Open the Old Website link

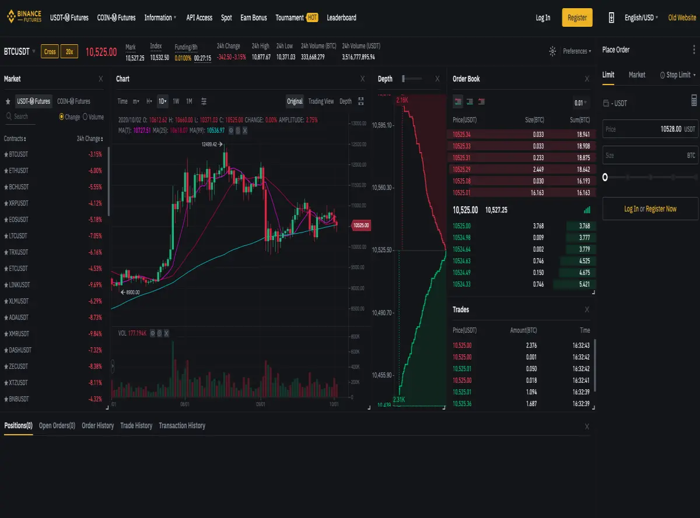coord(682,17)
